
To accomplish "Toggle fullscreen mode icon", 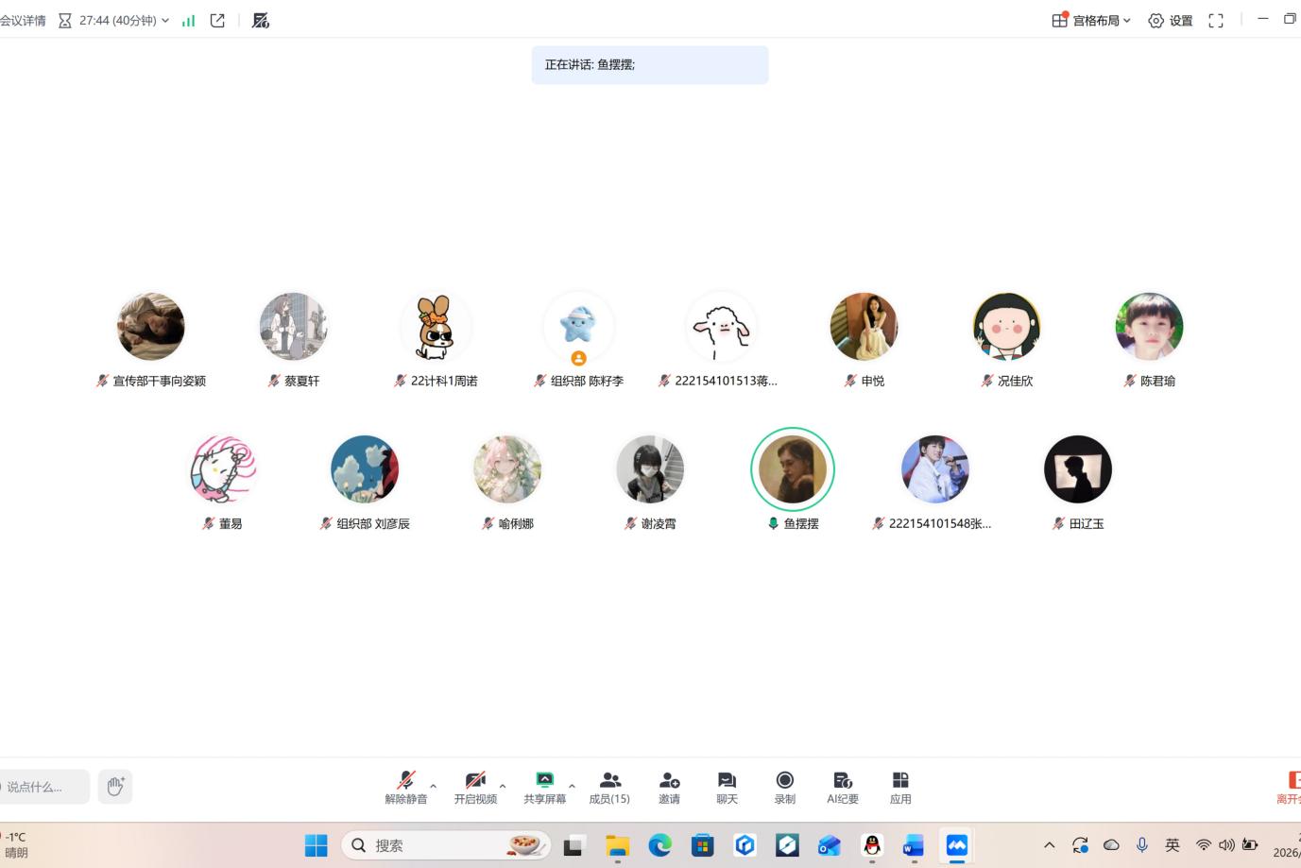I will click(x=1216, y=20).
